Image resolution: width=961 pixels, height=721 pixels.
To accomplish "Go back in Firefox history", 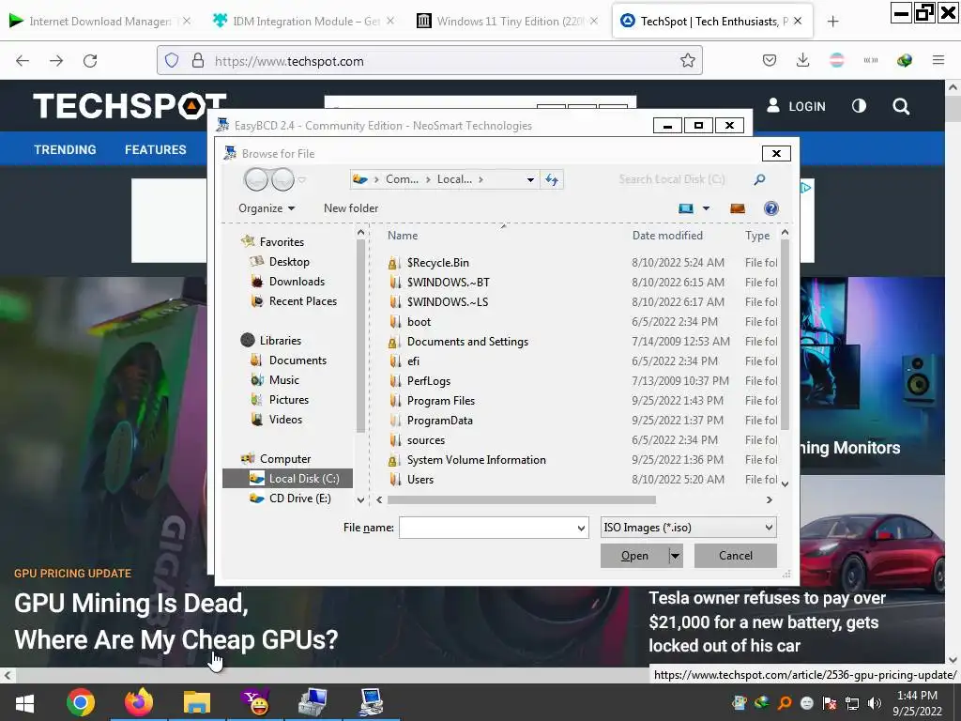I will [x=23, y=60].
